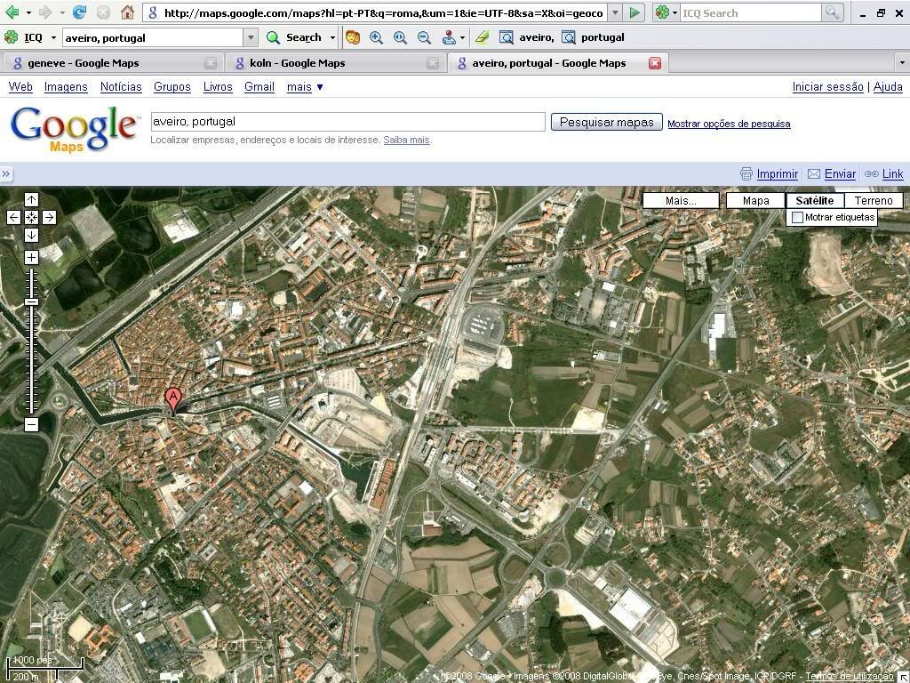Click the red A location marker
Viewport: 910px width, 683px height.
[173, 399]
